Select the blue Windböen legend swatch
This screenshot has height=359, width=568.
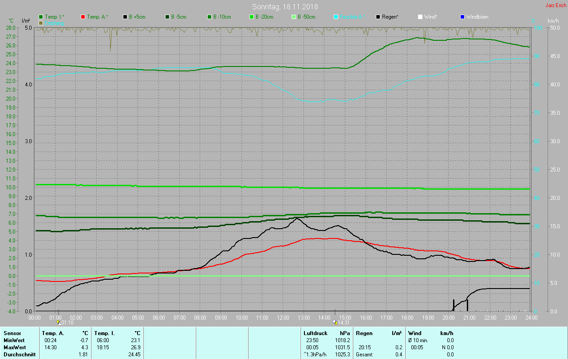pos(462,17)
